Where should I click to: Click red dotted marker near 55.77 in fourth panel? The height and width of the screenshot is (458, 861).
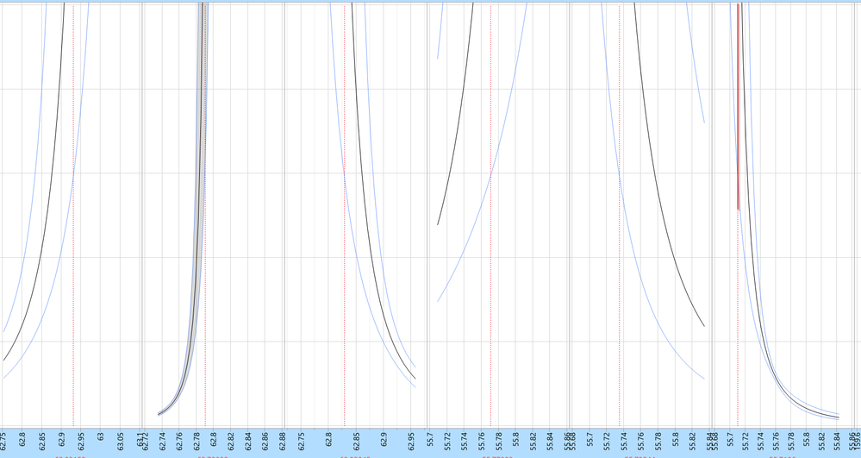coord(490,216)
